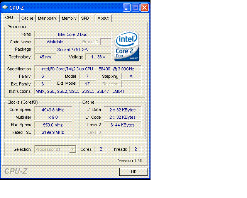247x198 pixels.
Task: Click the Threads value field
Action: pyautogui.click(x=135, y=149)
